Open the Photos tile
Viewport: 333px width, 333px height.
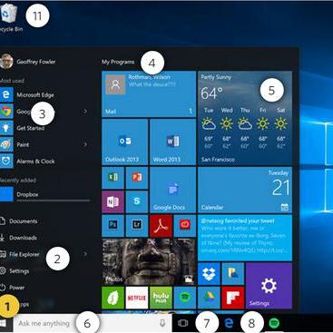tap(149, 261)
